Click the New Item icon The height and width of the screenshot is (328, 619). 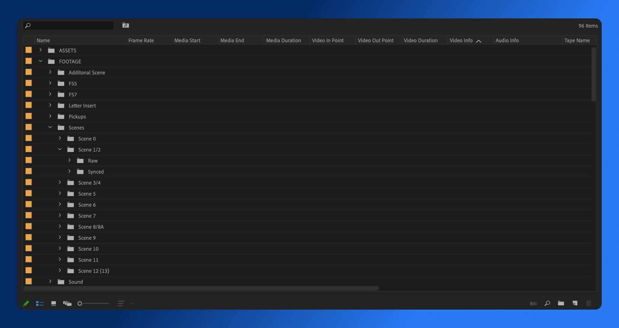(575, 303)
